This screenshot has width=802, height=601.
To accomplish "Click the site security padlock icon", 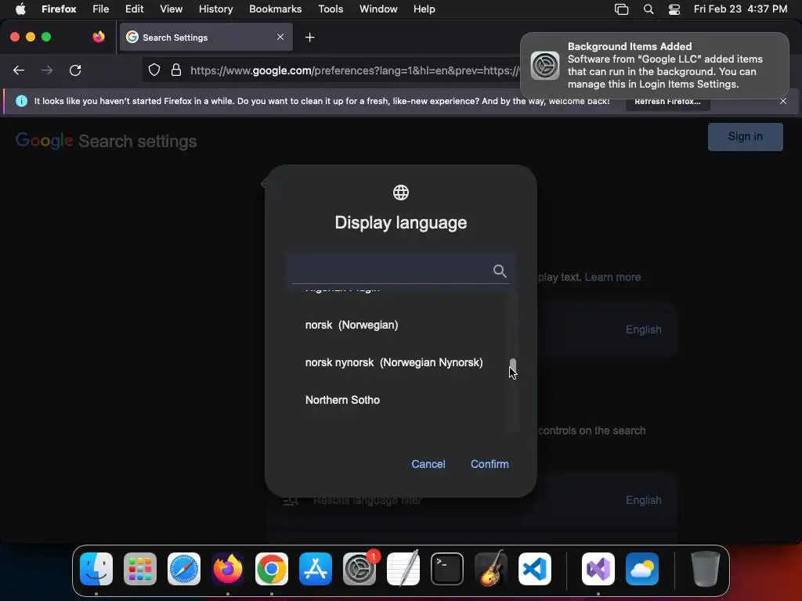I will [x=176, y=70].
